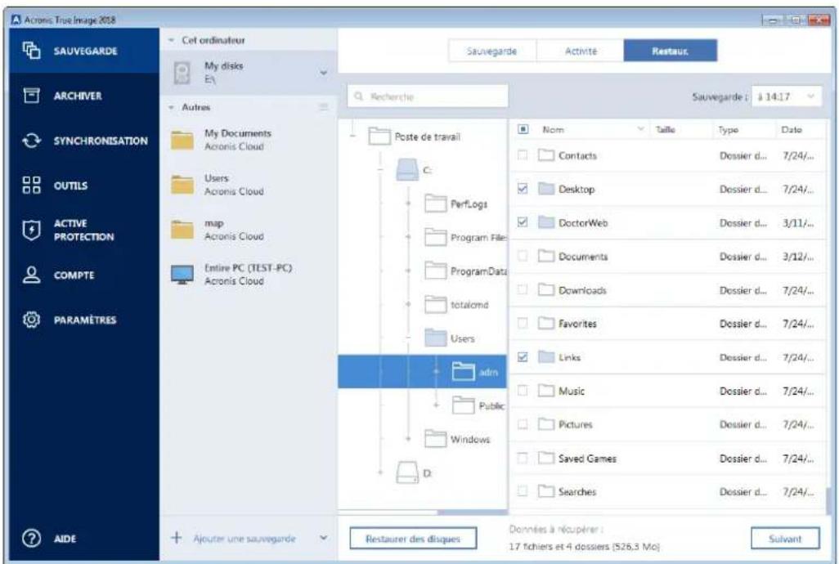Screen dimensions: 839x564
Task: Click the Music folder icon
Action: click(545, 391)
